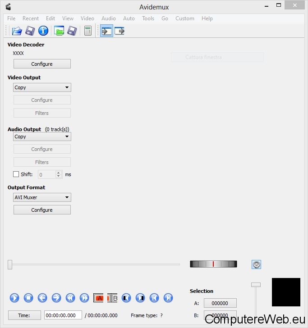Open the Audio menu
The image size is (308, 328).
[x=109, y=18]
